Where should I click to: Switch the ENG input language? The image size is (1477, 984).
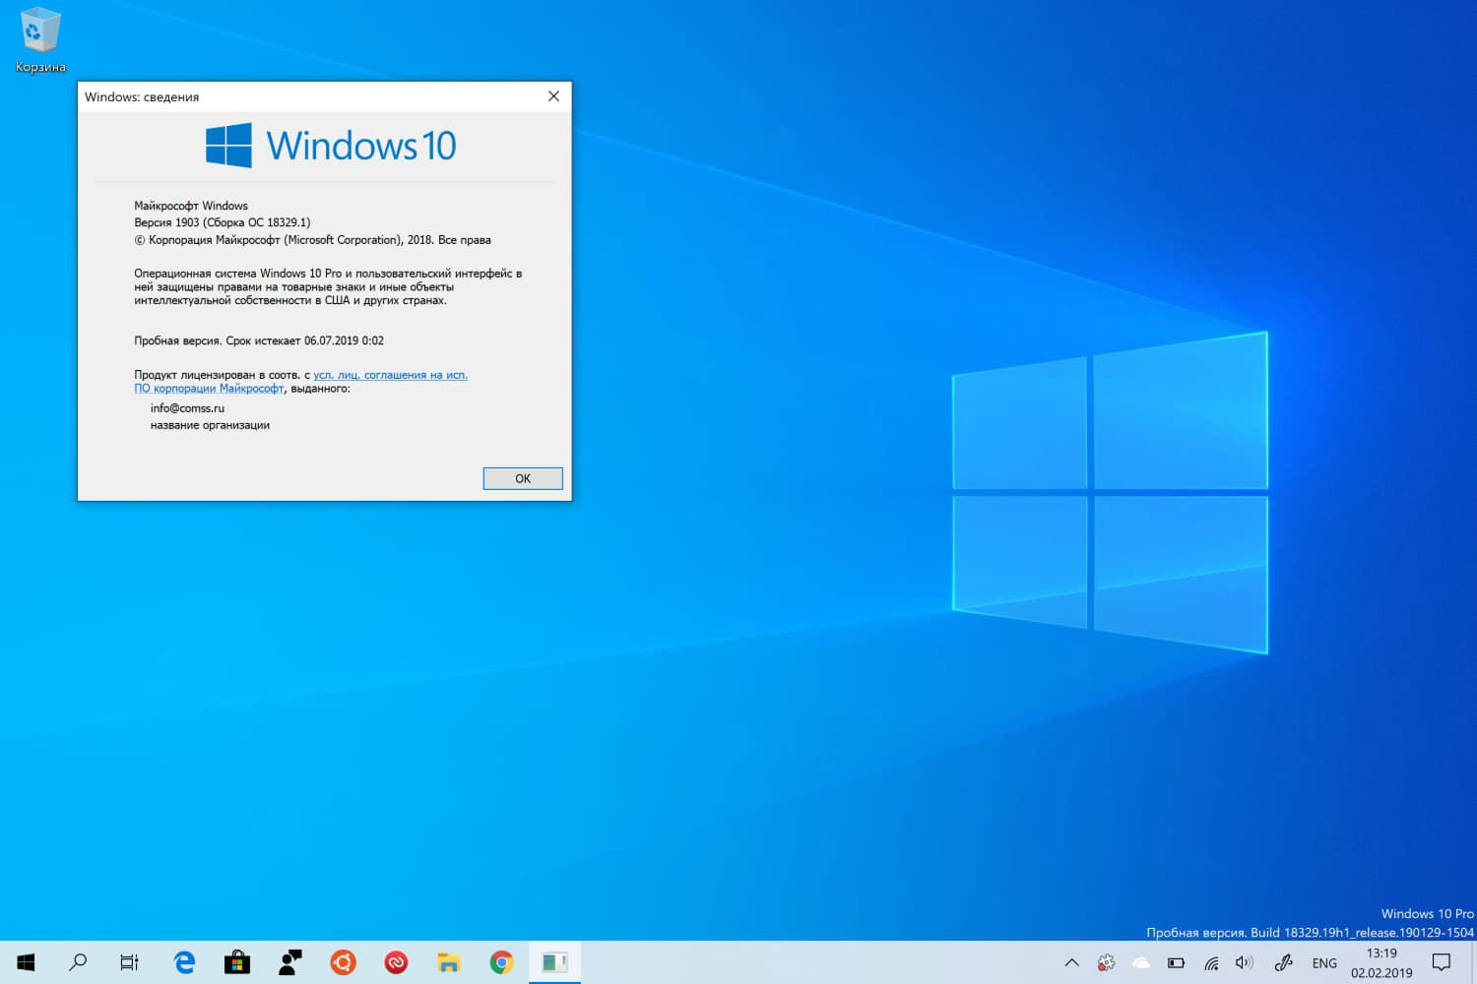(x=1323, y=962)
